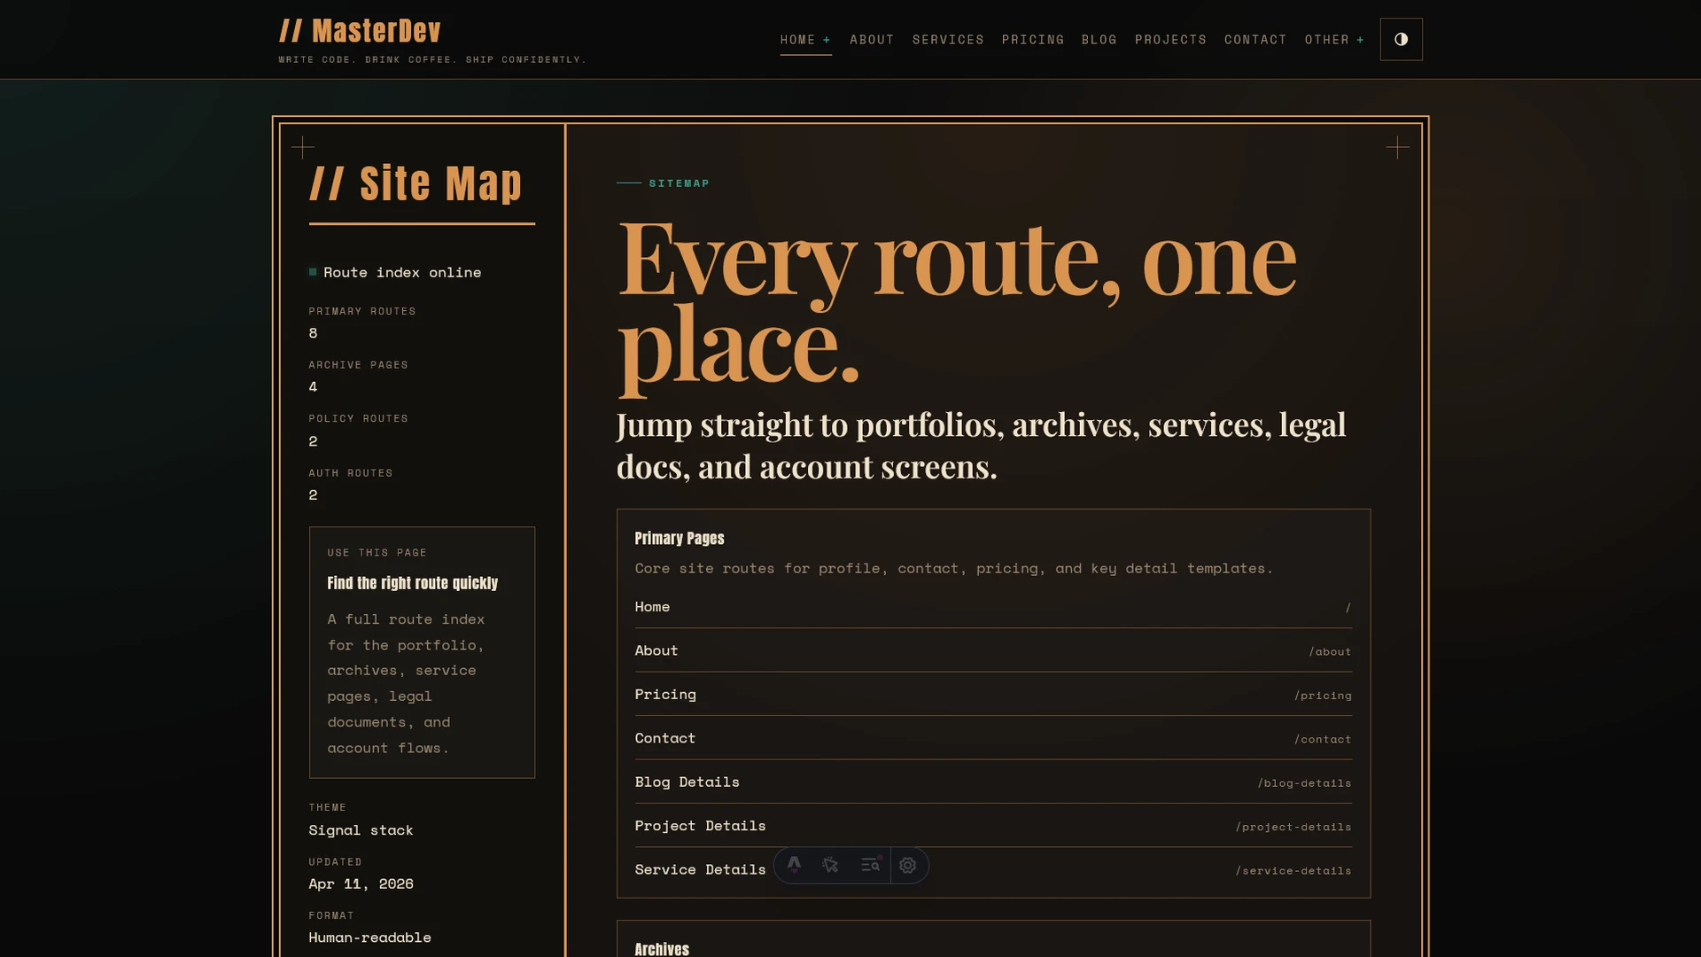This screenshot has width=1701, height=957.
Task: Click the 'Route index online' status text
Action: pyautogui.click(x=402, y=272)
